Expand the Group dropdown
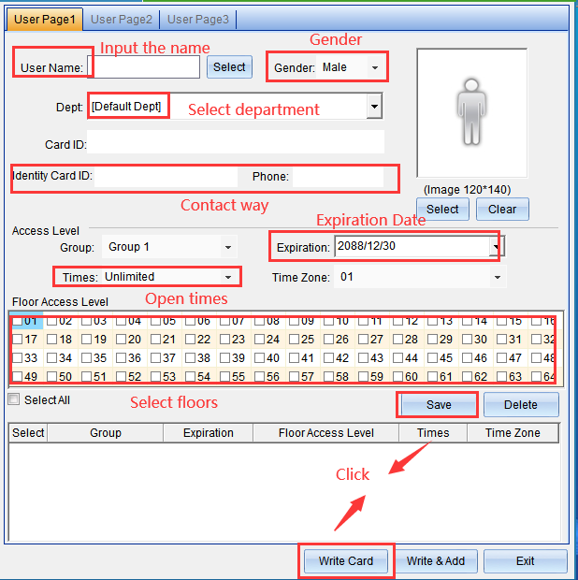Screen dimensions: 578x580 [227, 247]
